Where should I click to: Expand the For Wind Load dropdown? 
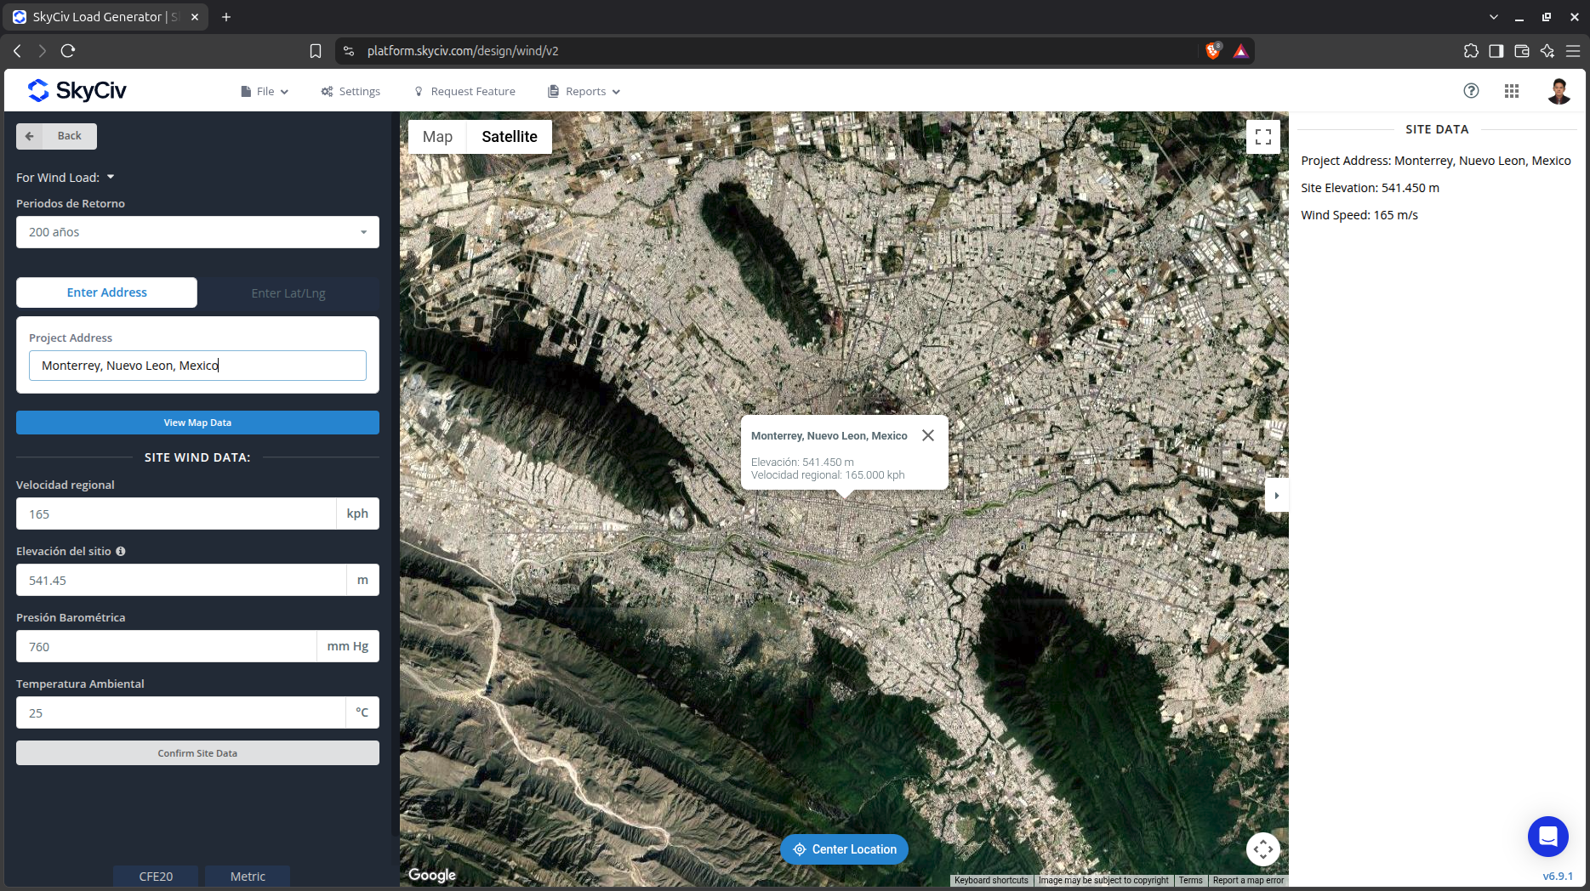66,177
